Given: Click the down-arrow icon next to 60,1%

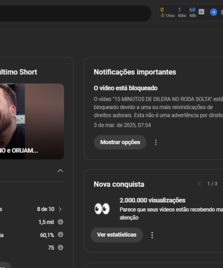Looking at the screenshot, I should point(60,235).
